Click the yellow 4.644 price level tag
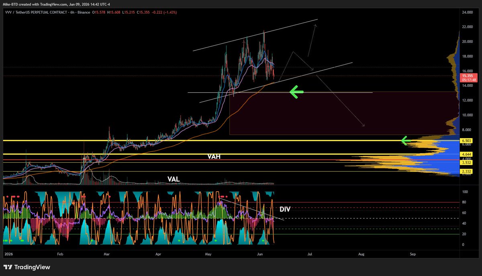Viewport: 482px width, 276px height. (x=467, y=154)
